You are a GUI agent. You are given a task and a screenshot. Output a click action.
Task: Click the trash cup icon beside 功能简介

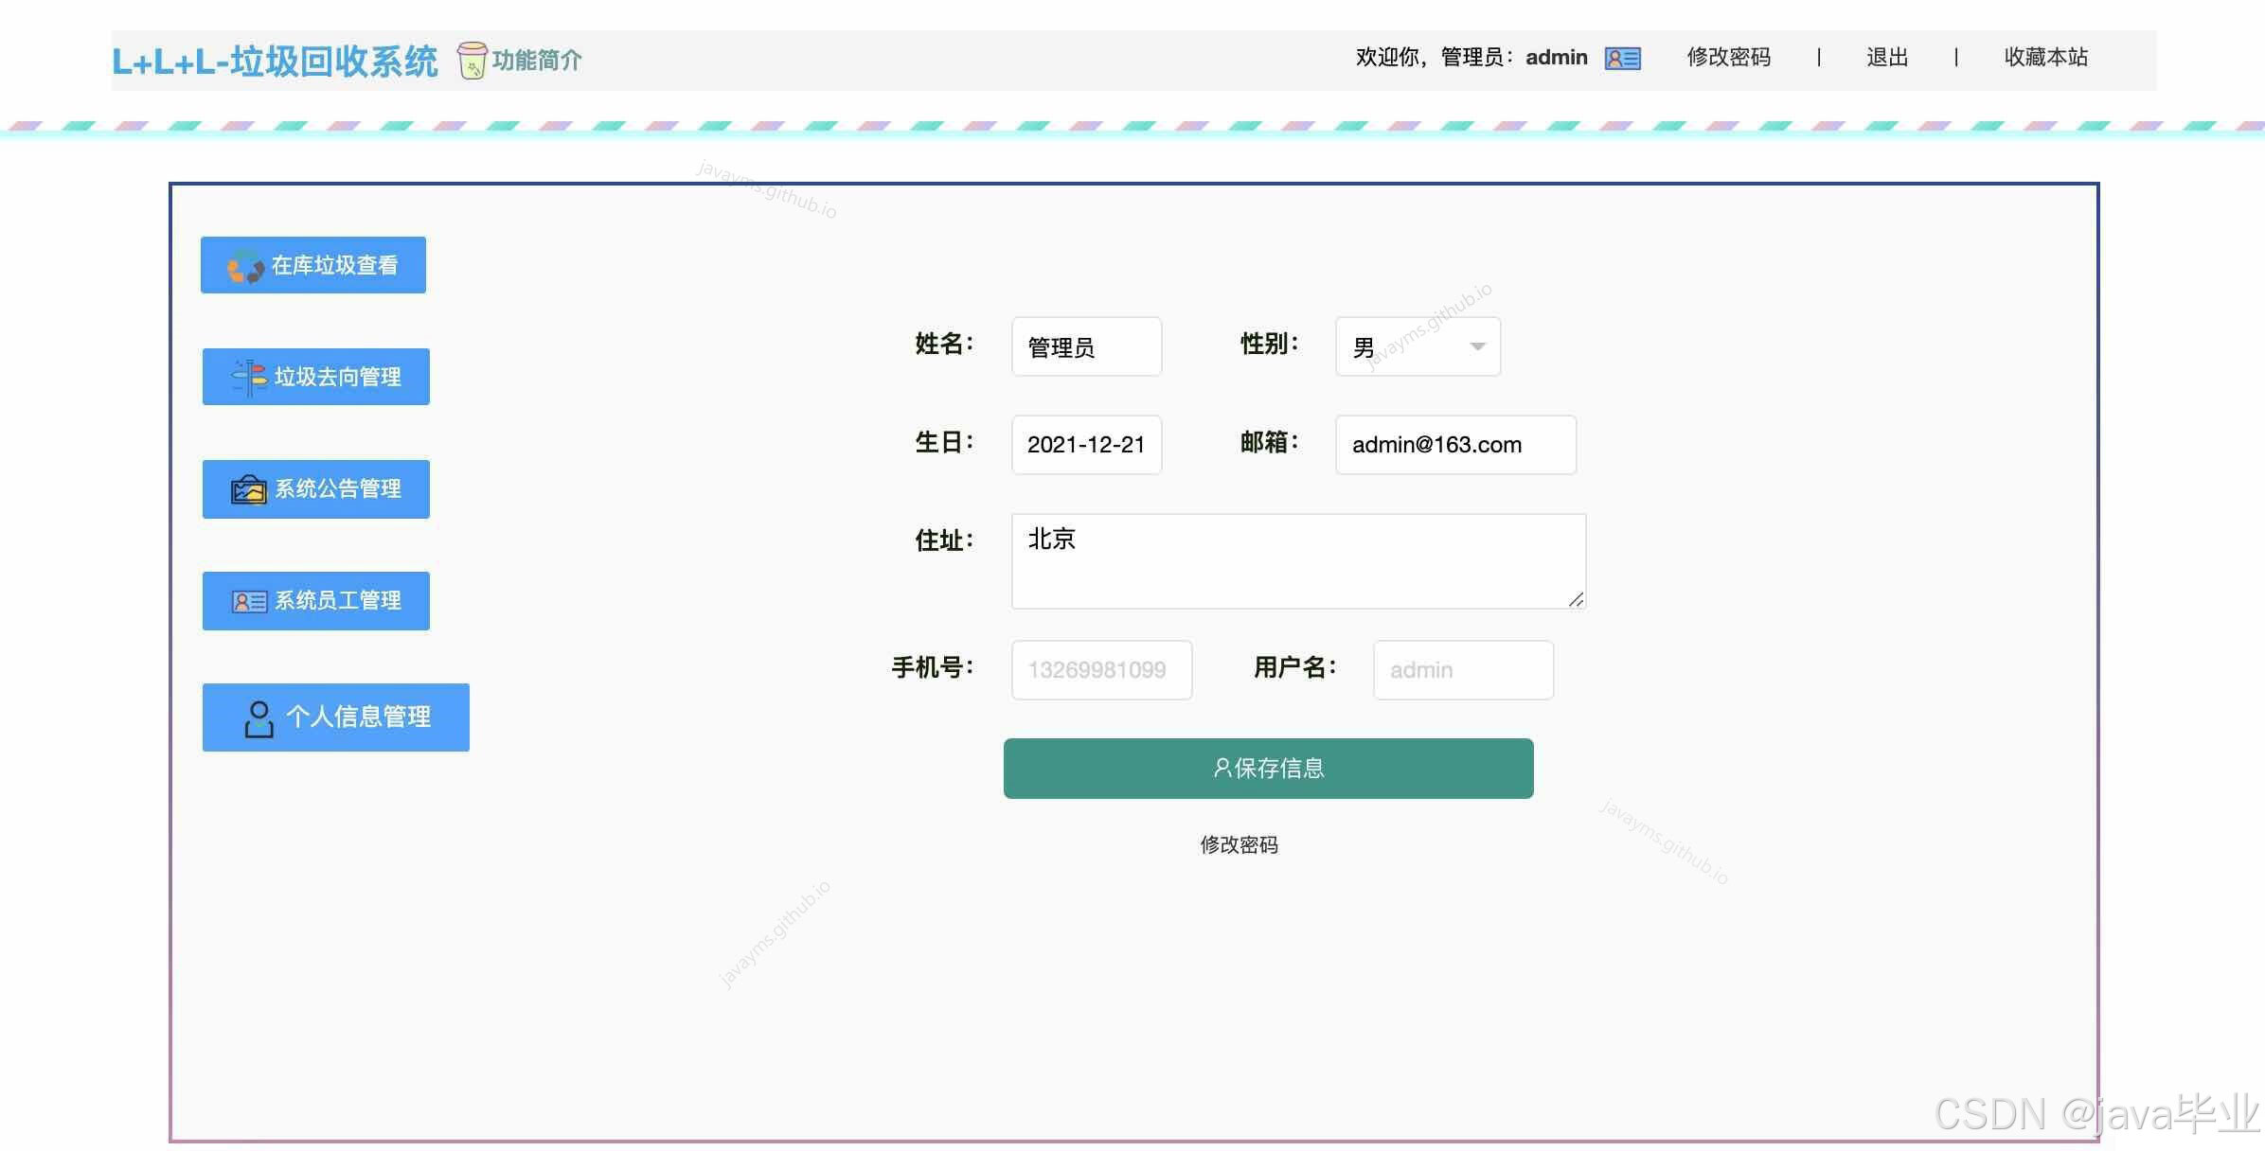click(x=472, y=61)
